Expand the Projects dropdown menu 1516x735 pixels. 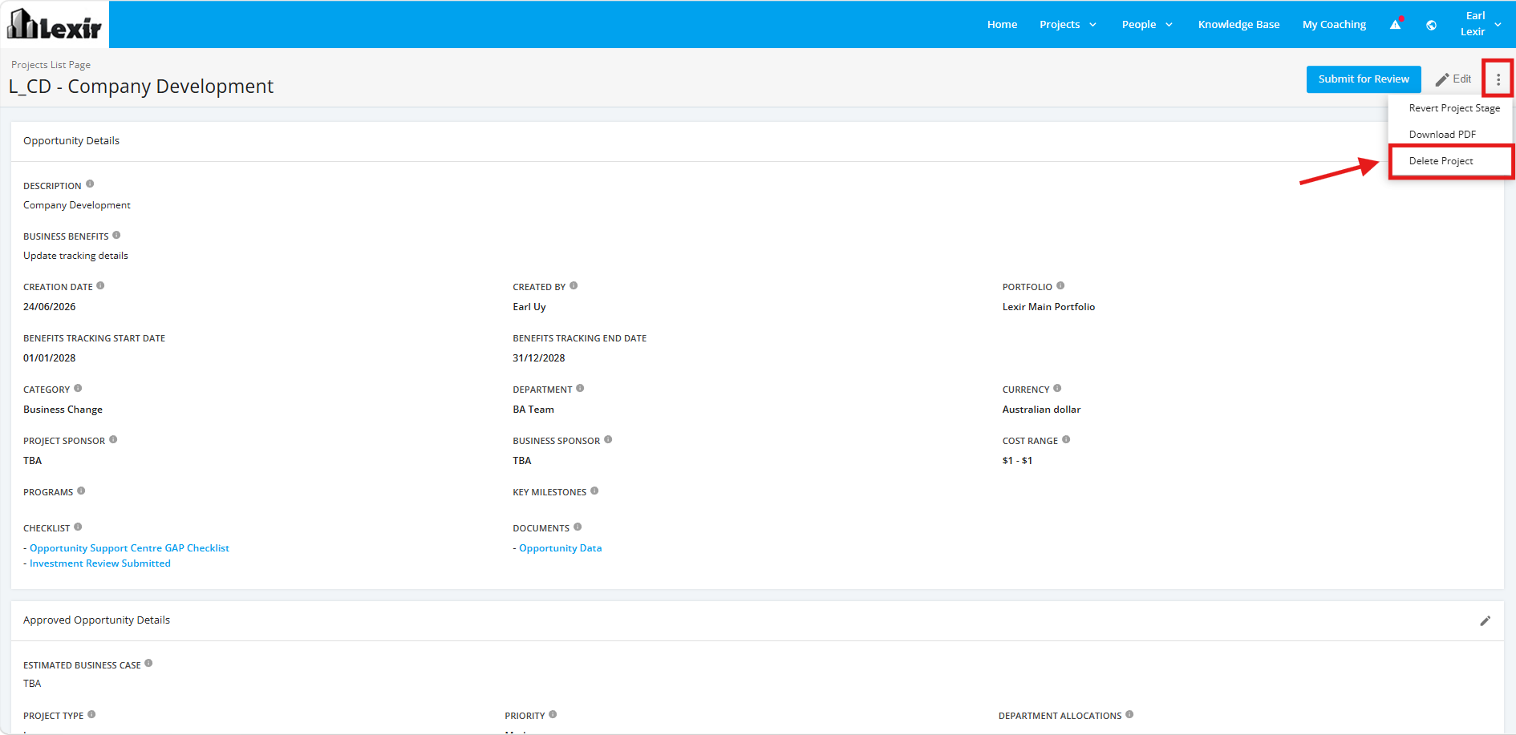[x=1068, y=25]
